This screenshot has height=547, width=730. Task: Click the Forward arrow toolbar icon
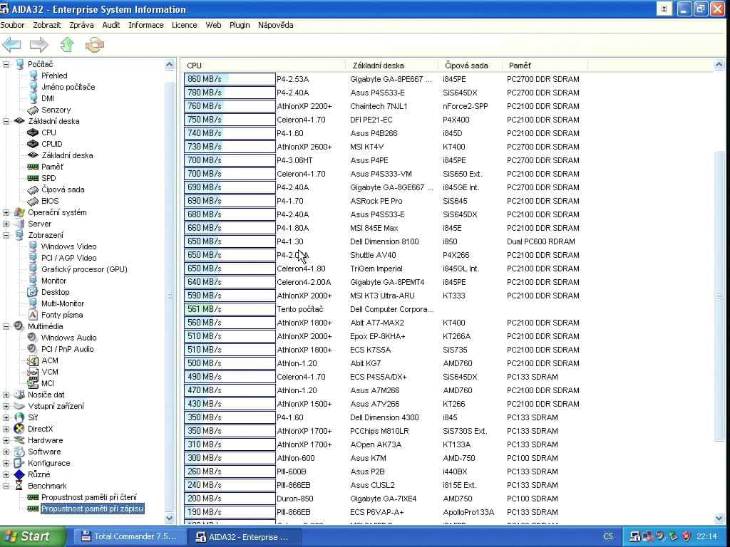pos(39,45)
